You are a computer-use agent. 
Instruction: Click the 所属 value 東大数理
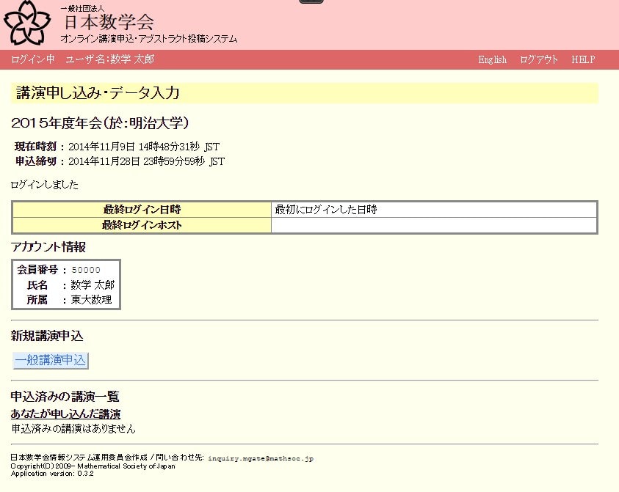91,300
